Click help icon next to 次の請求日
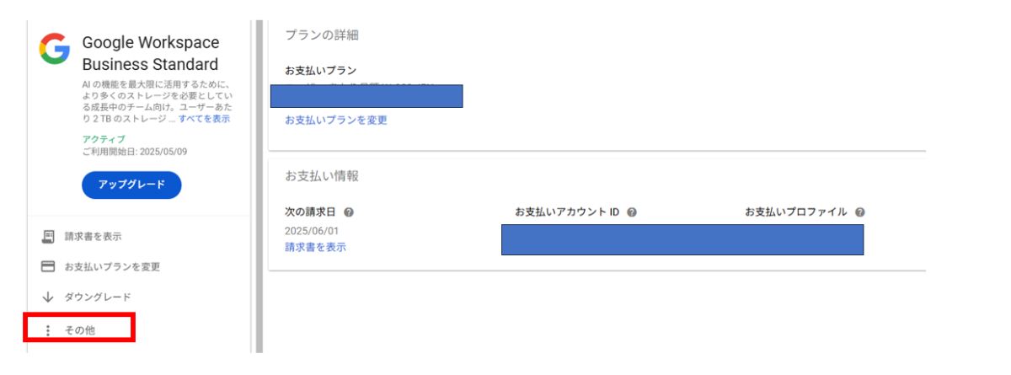The height and width of the screenshot is (375, 1011). point(348,212)
